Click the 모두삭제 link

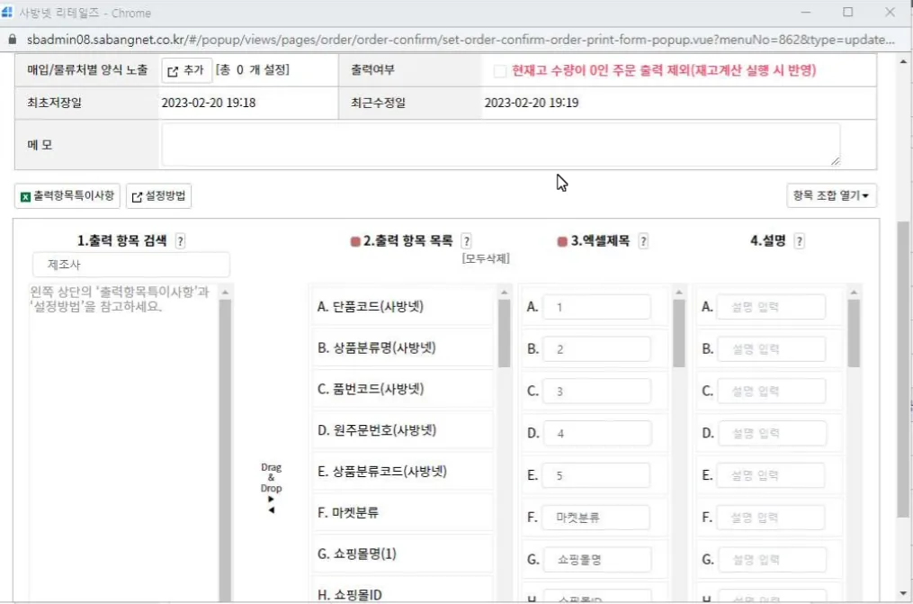pyautogui.click(x=486, y=258)
